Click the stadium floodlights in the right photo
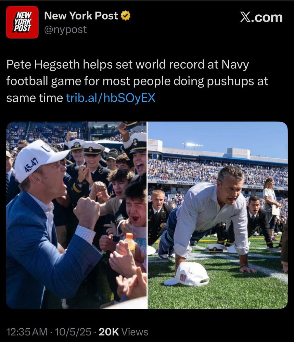This screenshot has height=342, width=294. 193,145
